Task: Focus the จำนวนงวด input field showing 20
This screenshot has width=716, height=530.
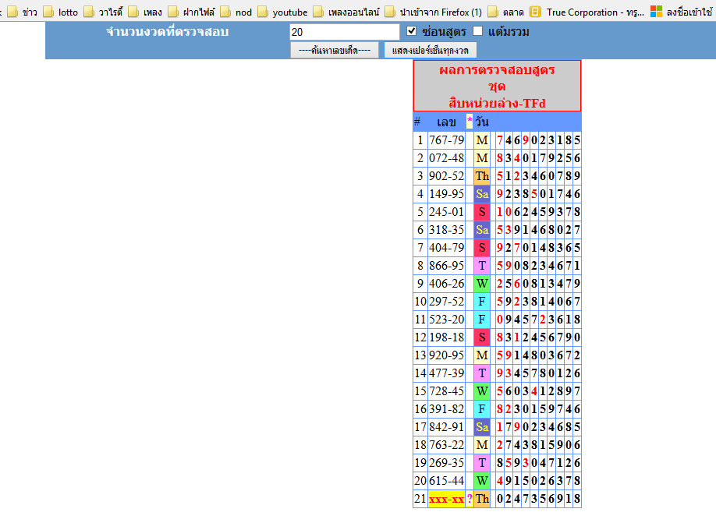Action: click(x=345, y=32)
